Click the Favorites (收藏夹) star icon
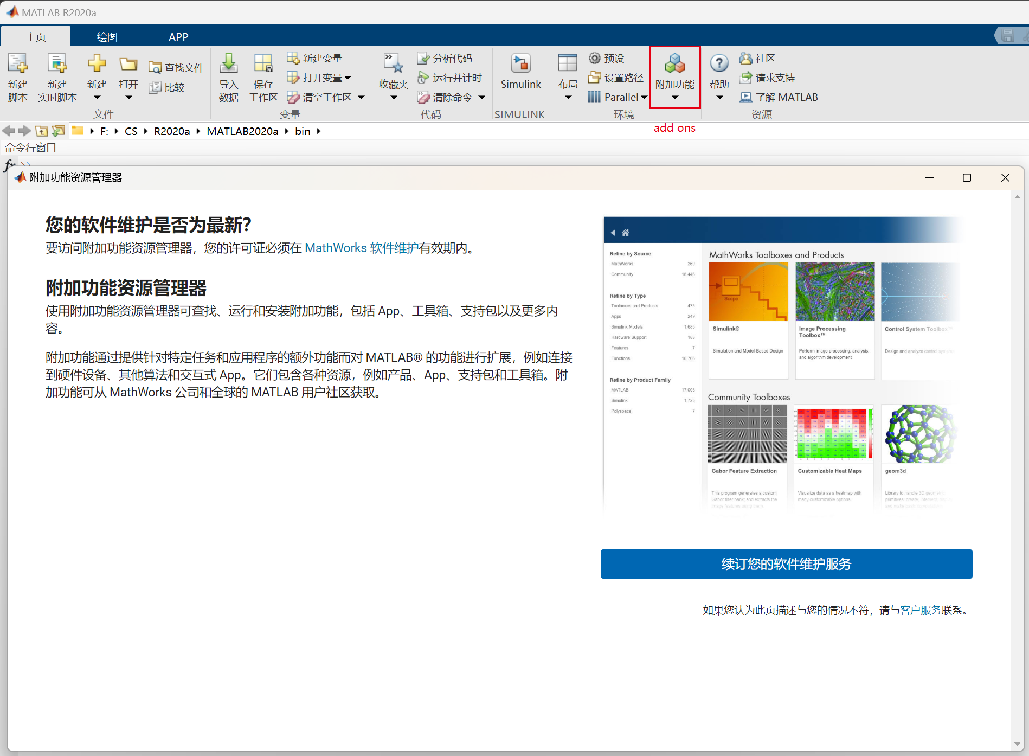Image resolution: width=1029 pixels, height=756 pixels. (x=394, y=63)
